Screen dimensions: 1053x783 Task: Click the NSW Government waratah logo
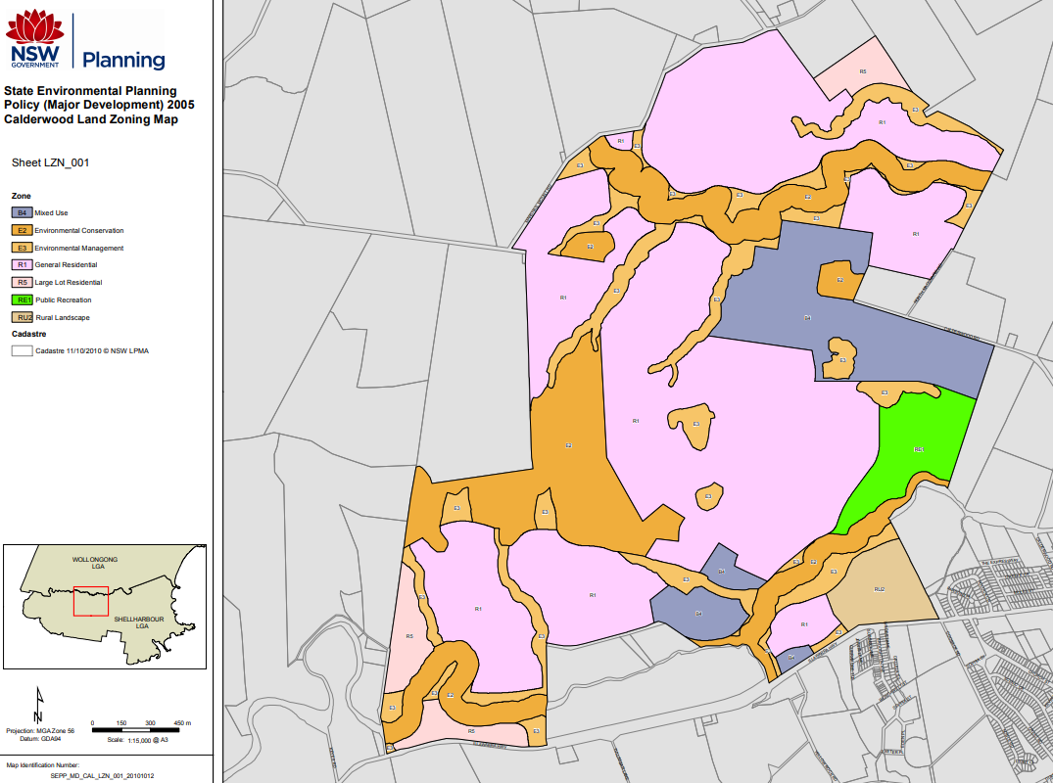(x=35, y=26)
